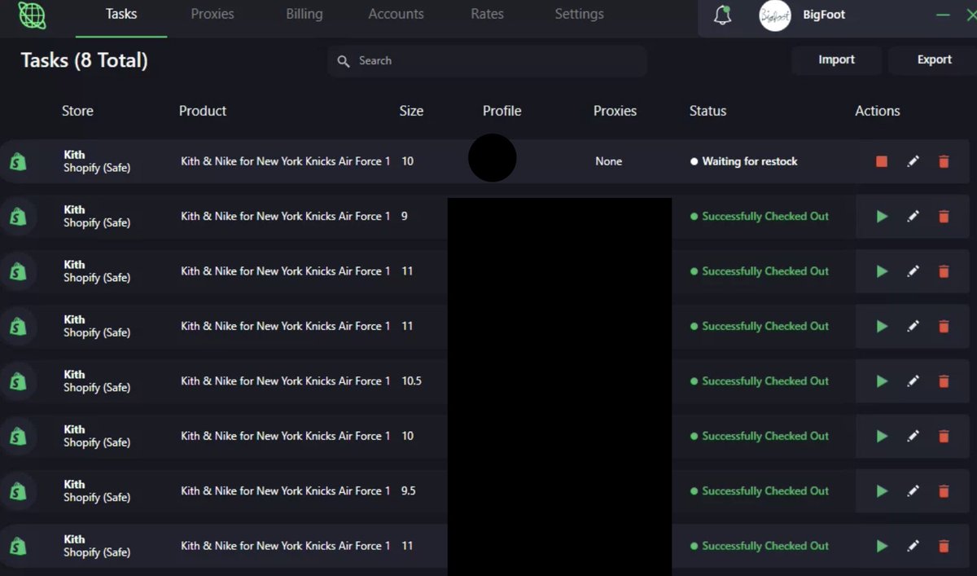Delete the checked-out size 10 task

click(944, 436)
